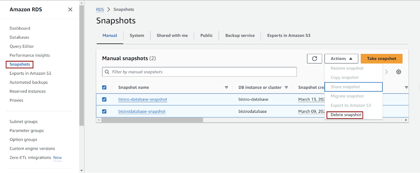Image resolution: width=420 pixels, height=173 pixels.
Task: Open Custom engine versions in sidebar
Action: [x=32, y=149]
